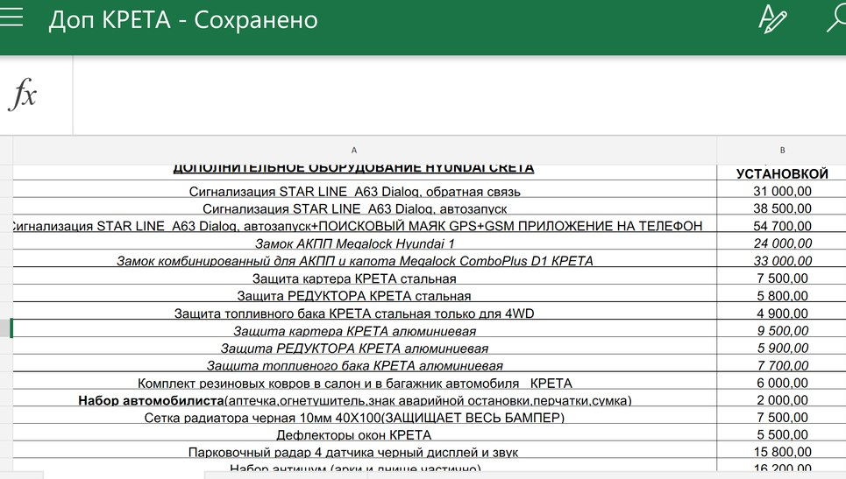The width and height of the screenshot is (846, 479).
Task: Select price cell 31 000,00
Action: (x=782, y=189)
